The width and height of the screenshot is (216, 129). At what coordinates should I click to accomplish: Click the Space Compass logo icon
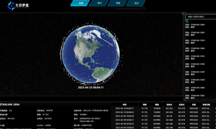(11, 6)
